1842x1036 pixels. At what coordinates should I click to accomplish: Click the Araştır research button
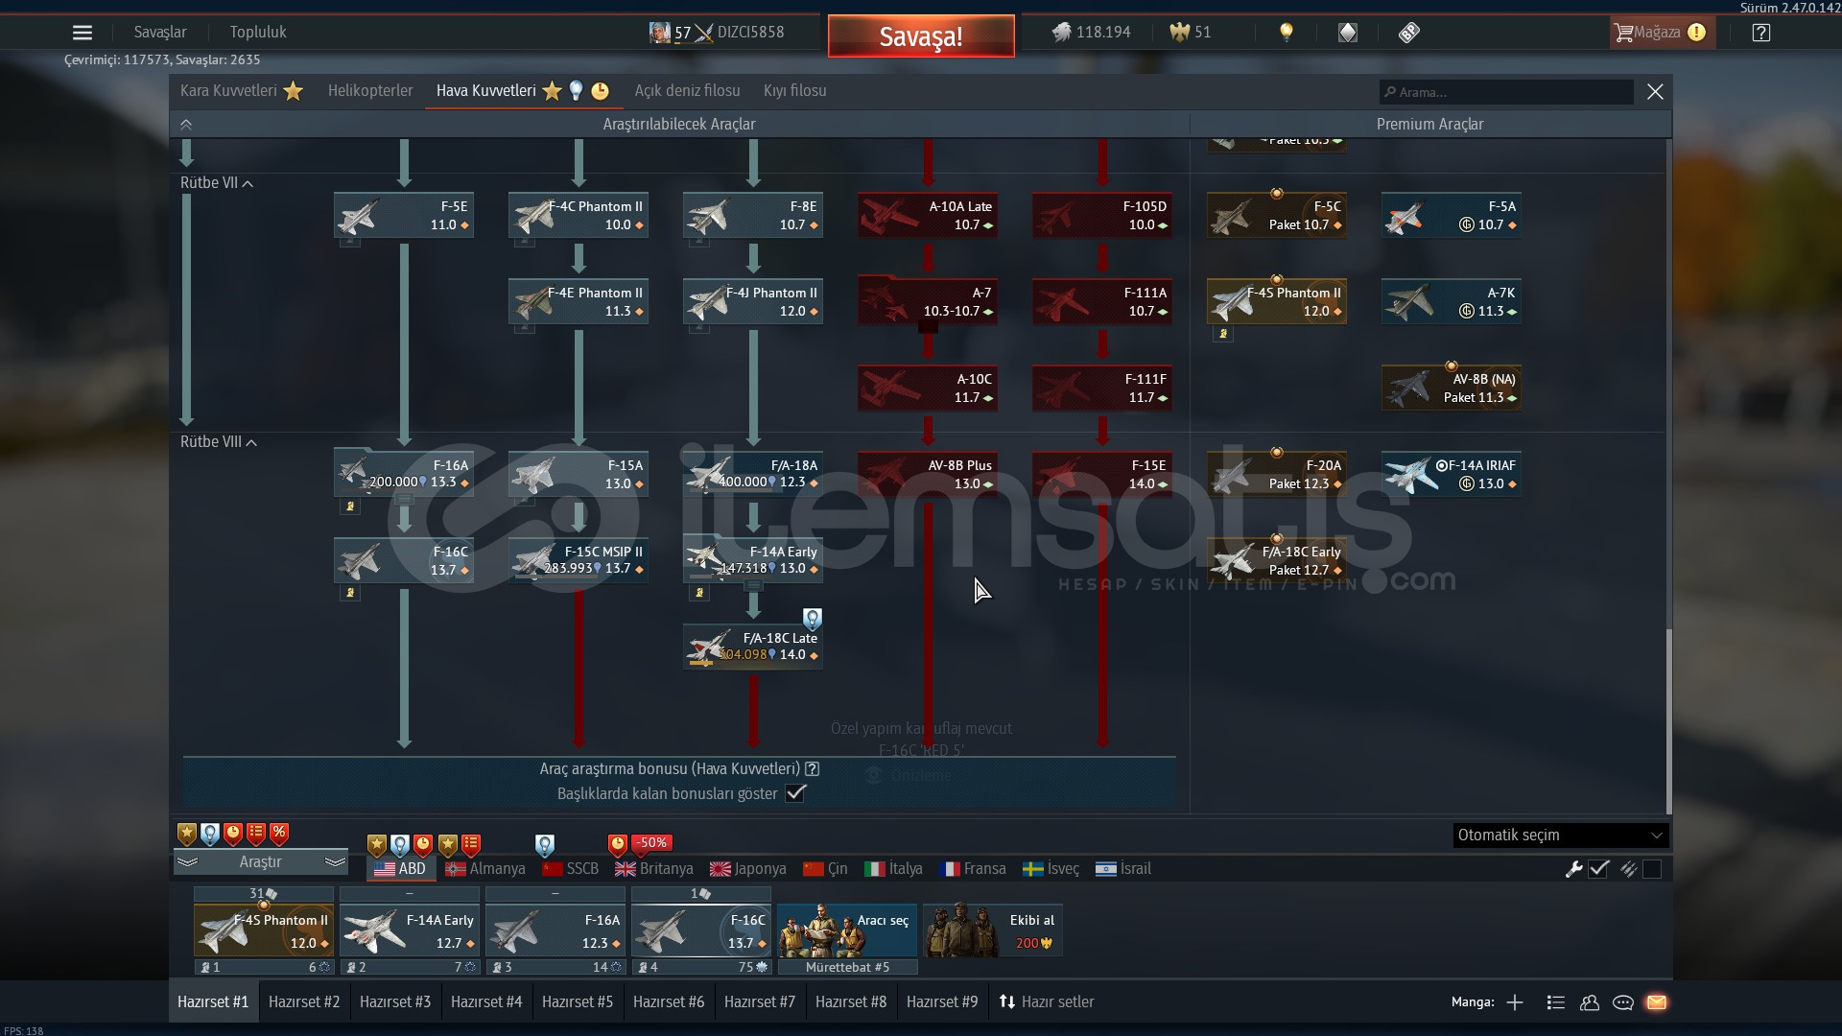[x=260, y=862]
